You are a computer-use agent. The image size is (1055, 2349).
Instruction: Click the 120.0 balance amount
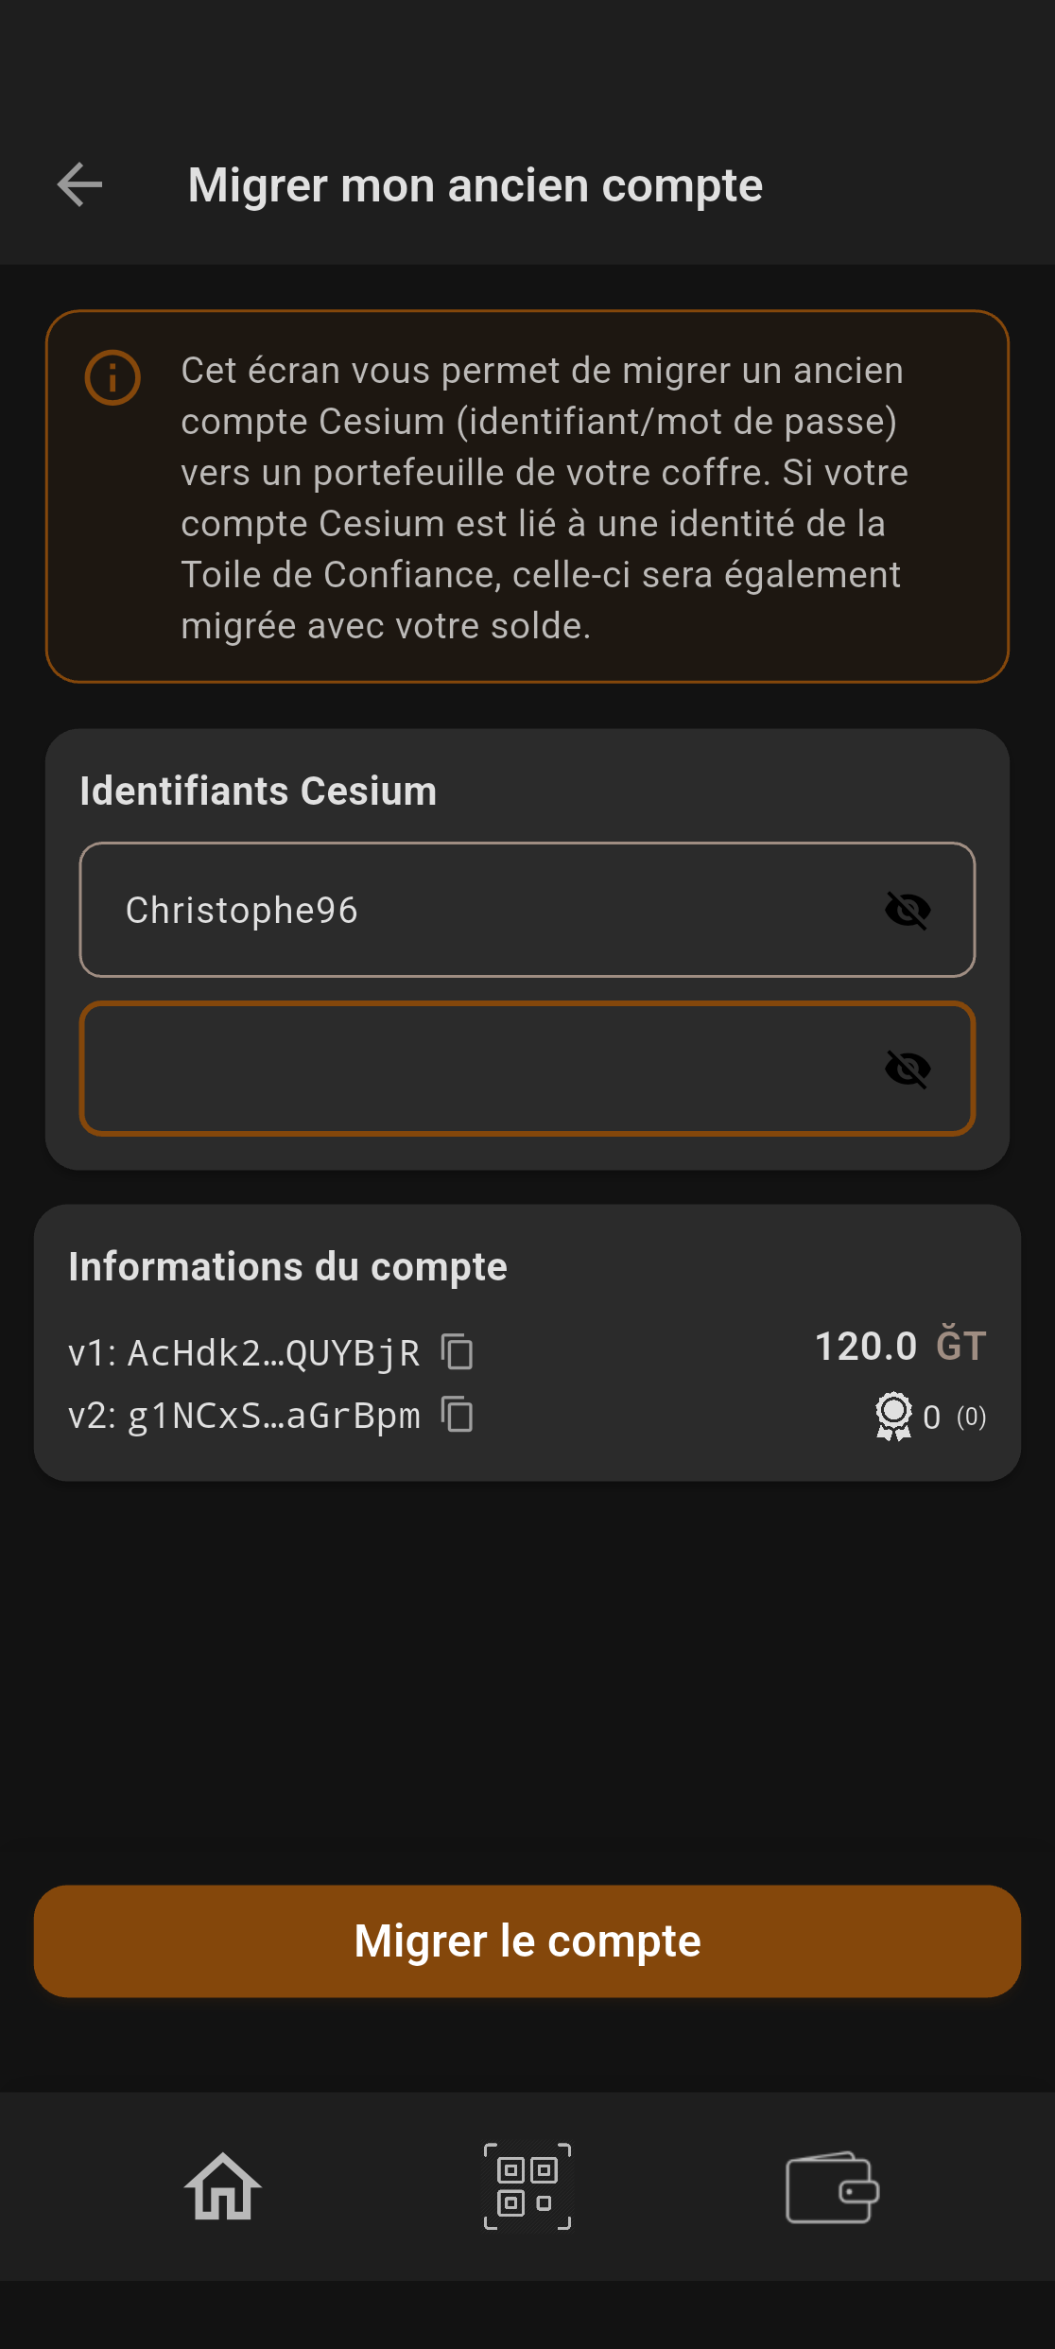click(x=866, y=1346)
